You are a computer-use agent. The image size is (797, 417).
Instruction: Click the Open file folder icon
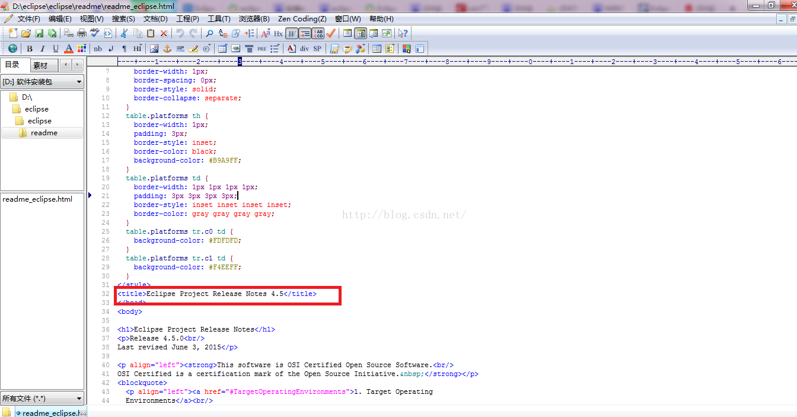pos(26,33)
